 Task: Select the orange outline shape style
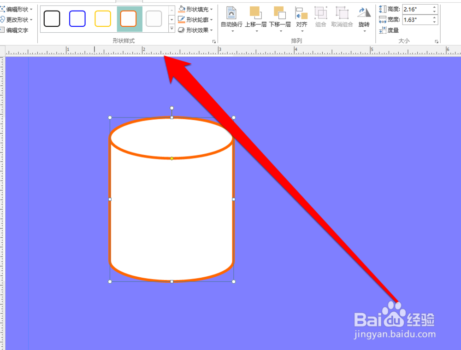tap(129, 18)
